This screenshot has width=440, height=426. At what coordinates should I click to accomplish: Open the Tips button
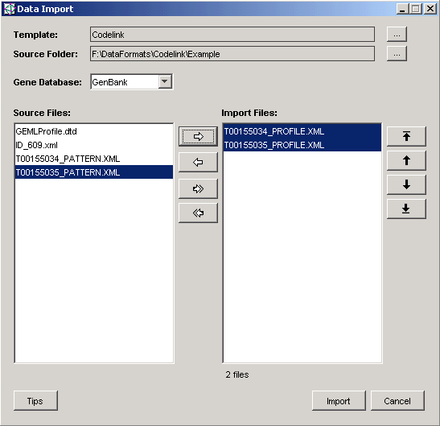click(35, 401)
